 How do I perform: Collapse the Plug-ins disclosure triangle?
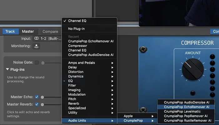tap(8, 69)
